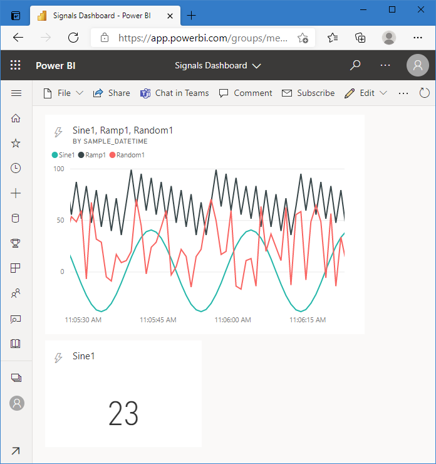Open Datasets cylinder icon in sidebar

pos(16,218)
